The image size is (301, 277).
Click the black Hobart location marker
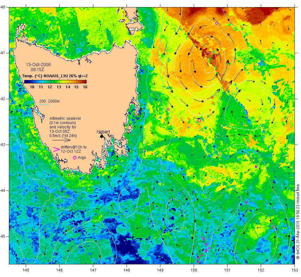(102, 136)
